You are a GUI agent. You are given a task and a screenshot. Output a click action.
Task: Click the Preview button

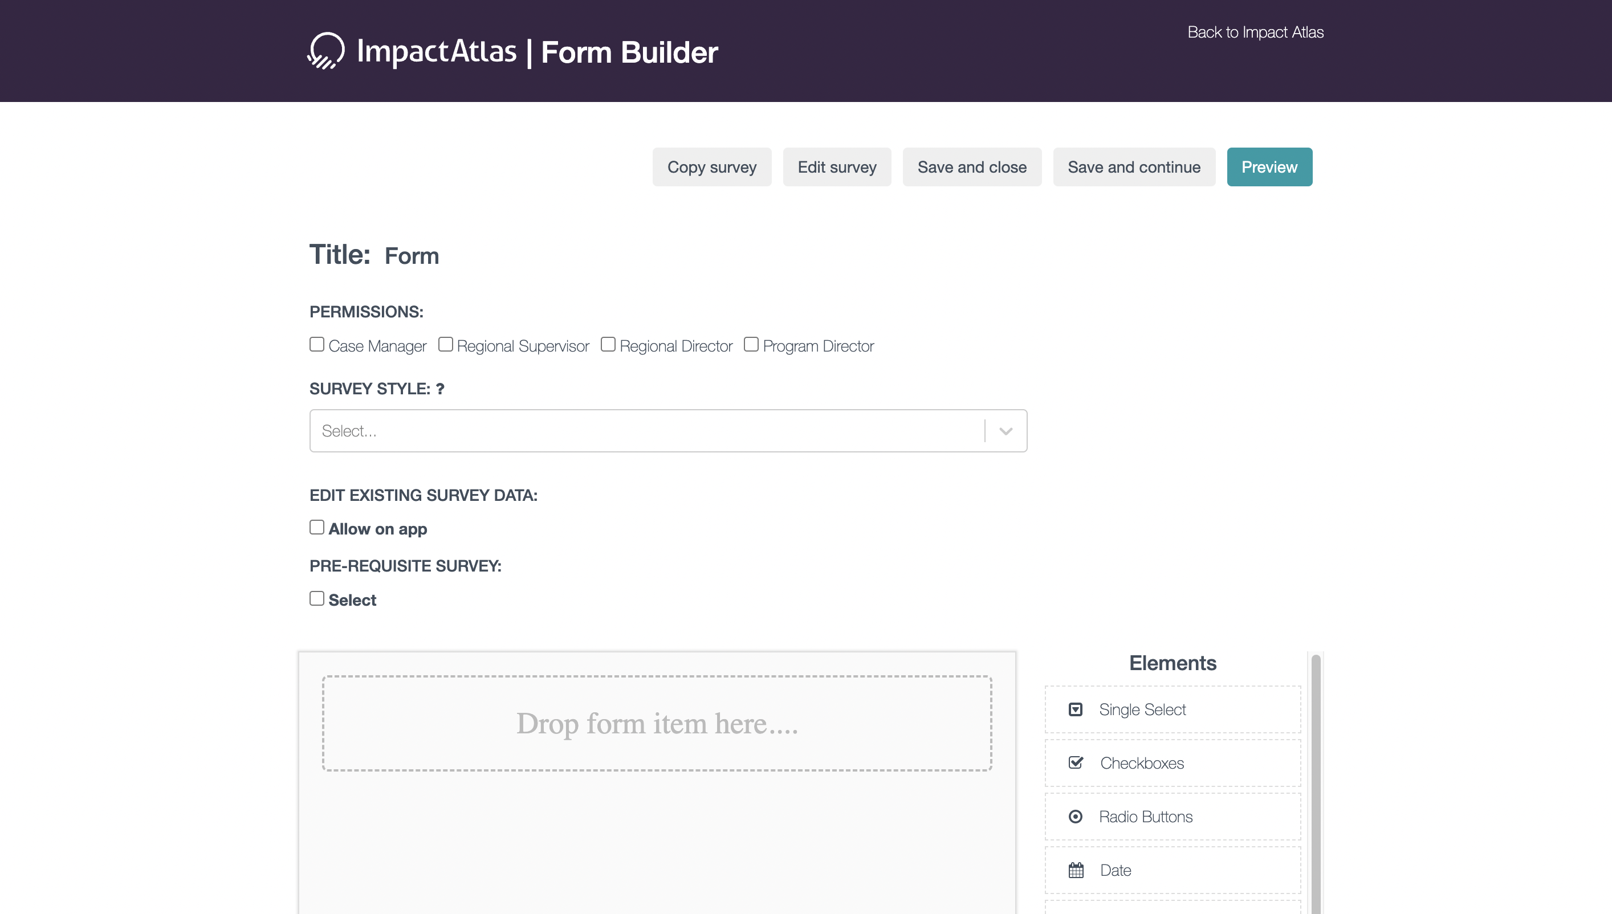click(1269, 167)
